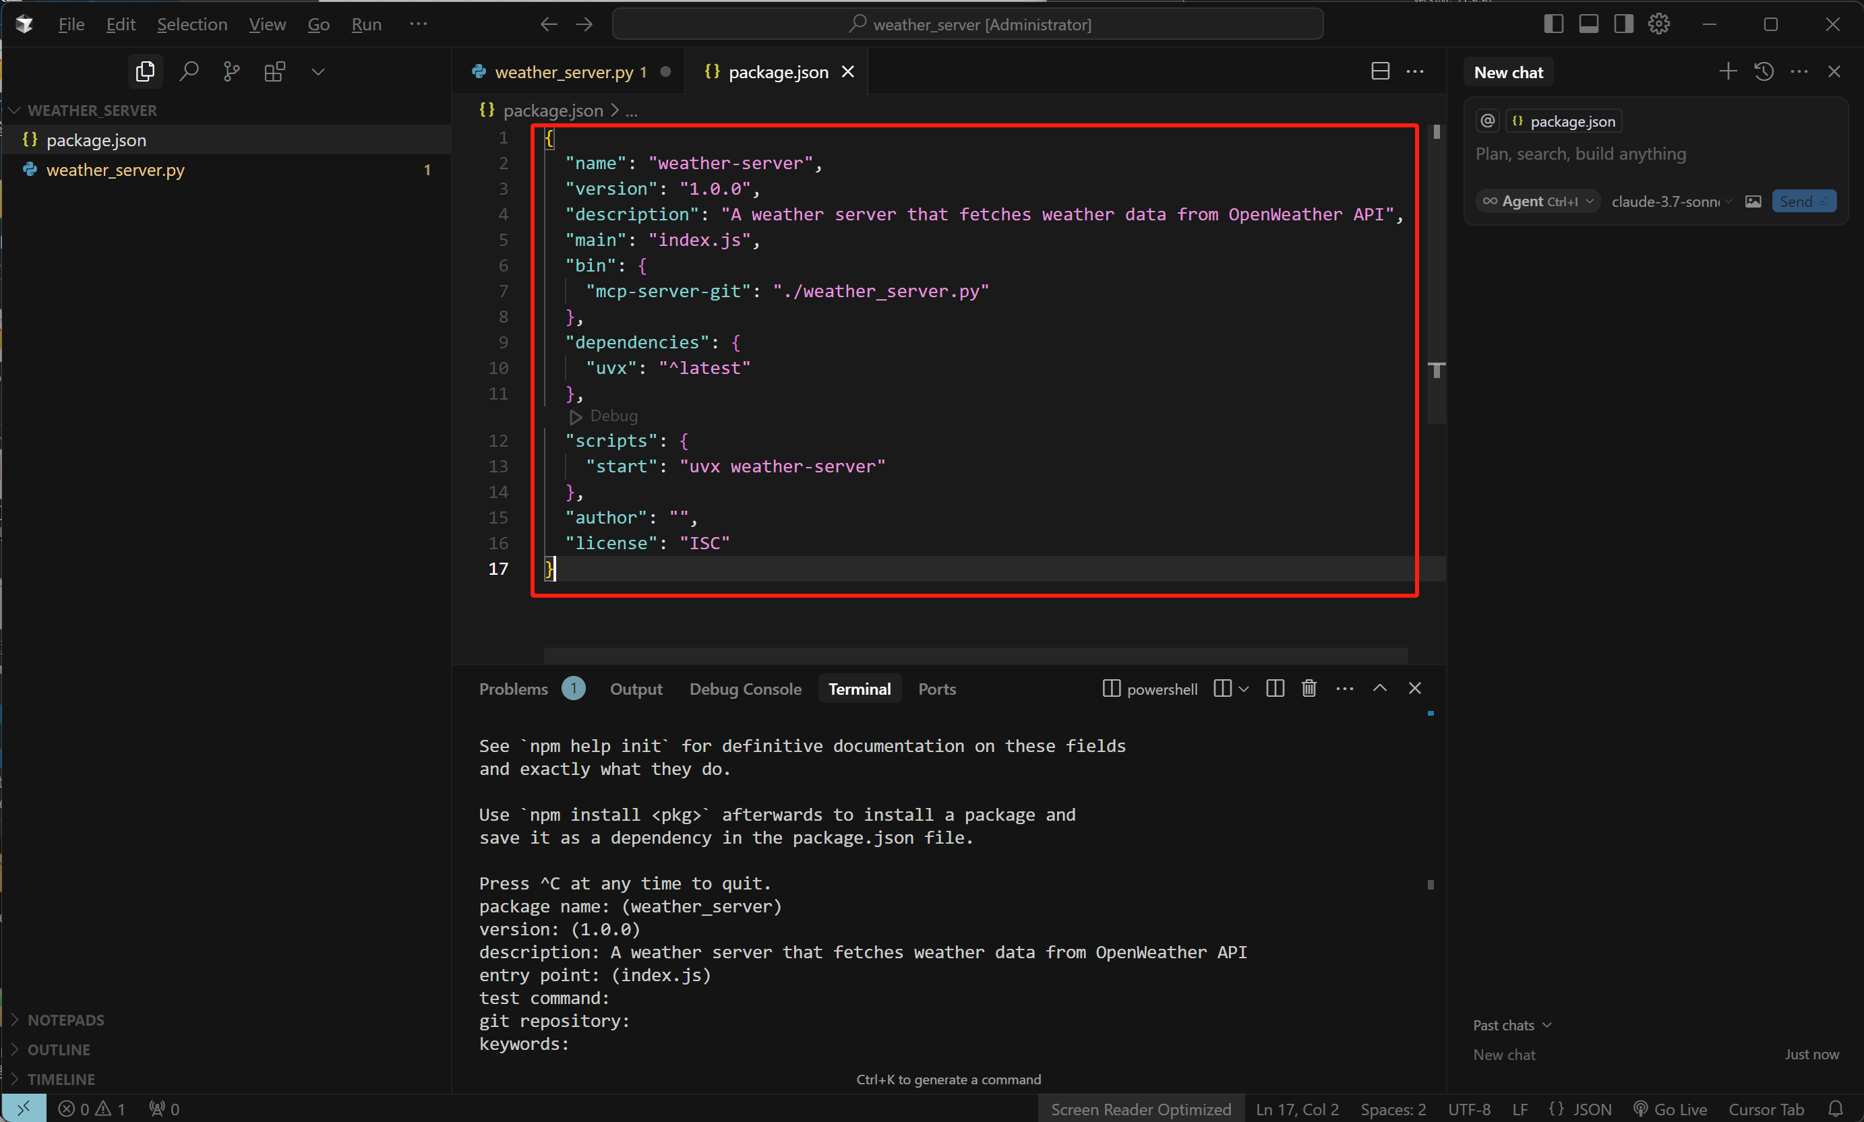1864x1122 pixels.
Task: Close the bottom terminal panel
Action: 1415,688
